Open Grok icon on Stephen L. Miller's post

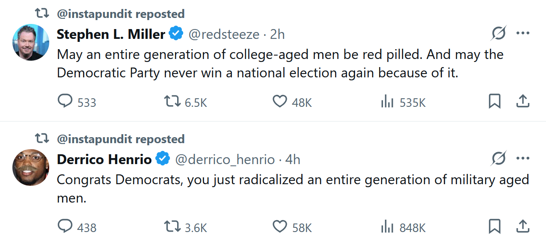click(x=499, y=33)
